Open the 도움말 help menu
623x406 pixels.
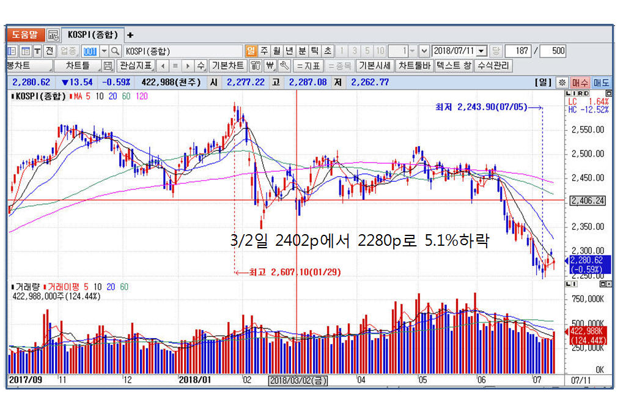pyautogui.click(x=25, y=35)
